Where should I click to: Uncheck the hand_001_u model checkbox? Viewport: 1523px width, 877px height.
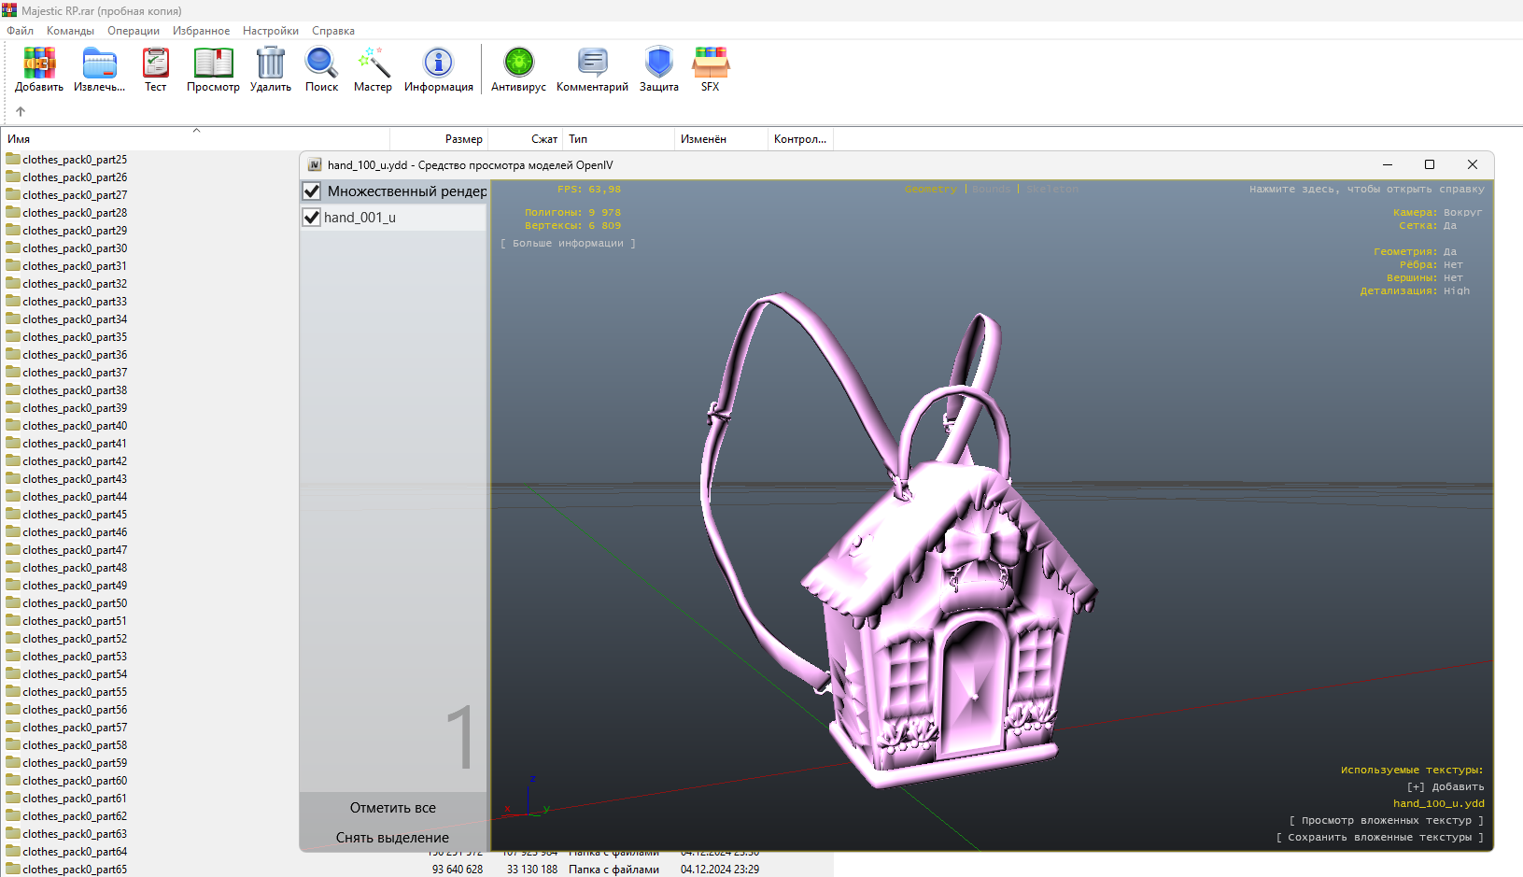click(x=312, y=218)
